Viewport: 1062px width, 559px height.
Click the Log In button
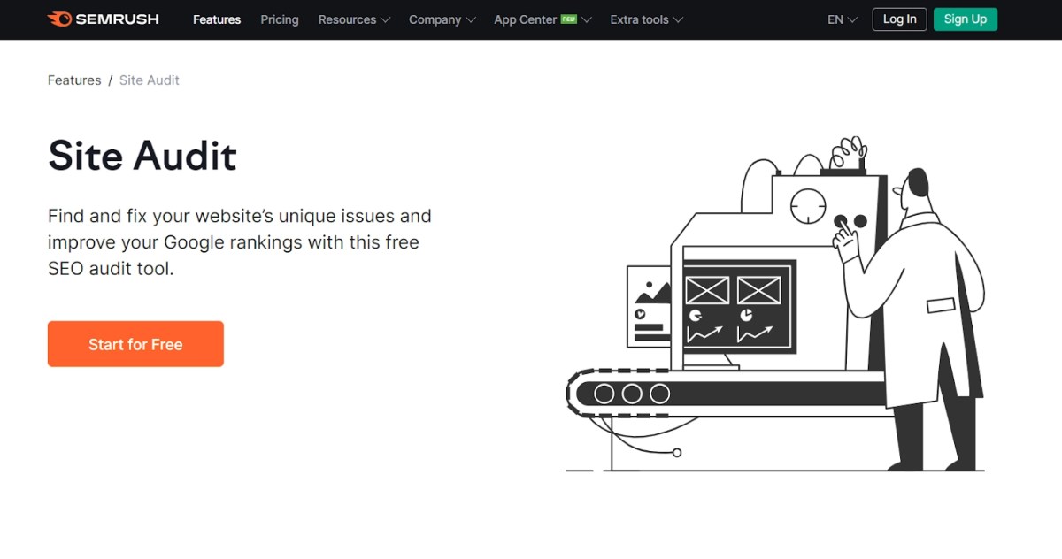pos(899,19)
